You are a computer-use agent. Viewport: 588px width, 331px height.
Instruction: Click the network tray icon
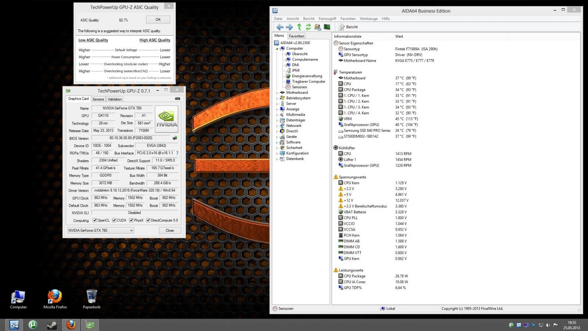pos(541,325)
